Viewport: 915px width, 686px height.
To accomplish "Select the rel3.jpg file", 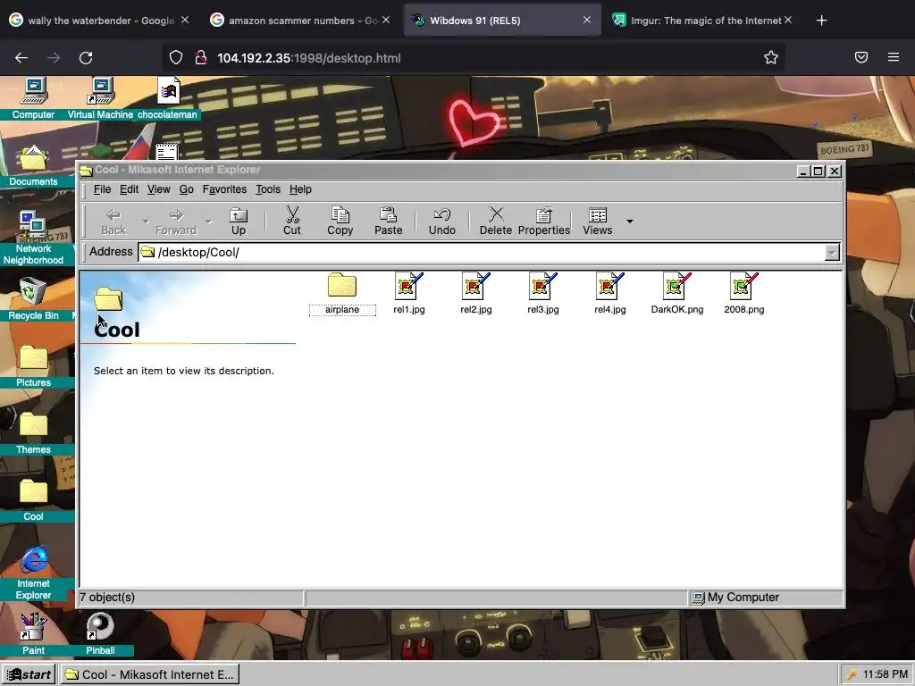I will coord(543,293).
